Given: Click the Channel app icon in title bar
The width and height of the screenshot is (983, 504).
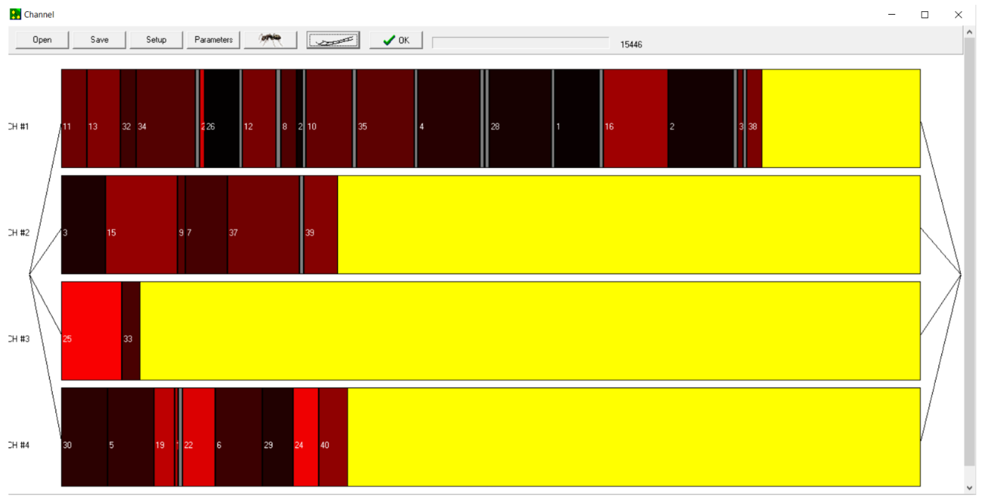Looking at the screenshot, I should pyautogui.click(x=15, y=14).
